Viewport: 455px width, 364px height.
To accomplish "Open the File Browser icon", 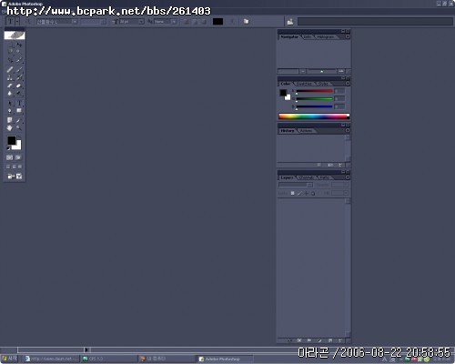I will tap(290, 22).
